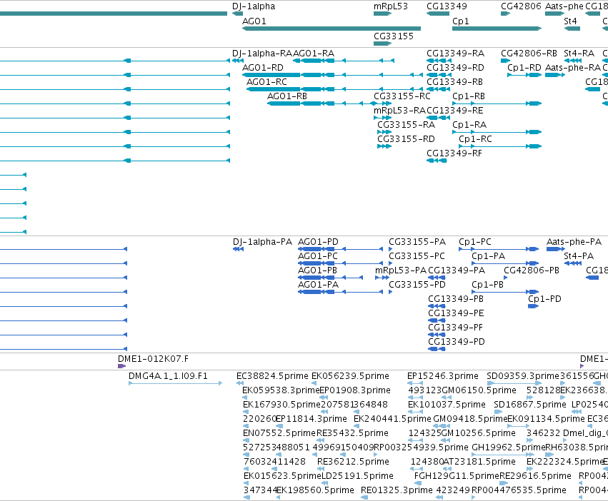Select the EK056239.5prime EST label
The image size is (608, 501).
[x=351, y=376]
